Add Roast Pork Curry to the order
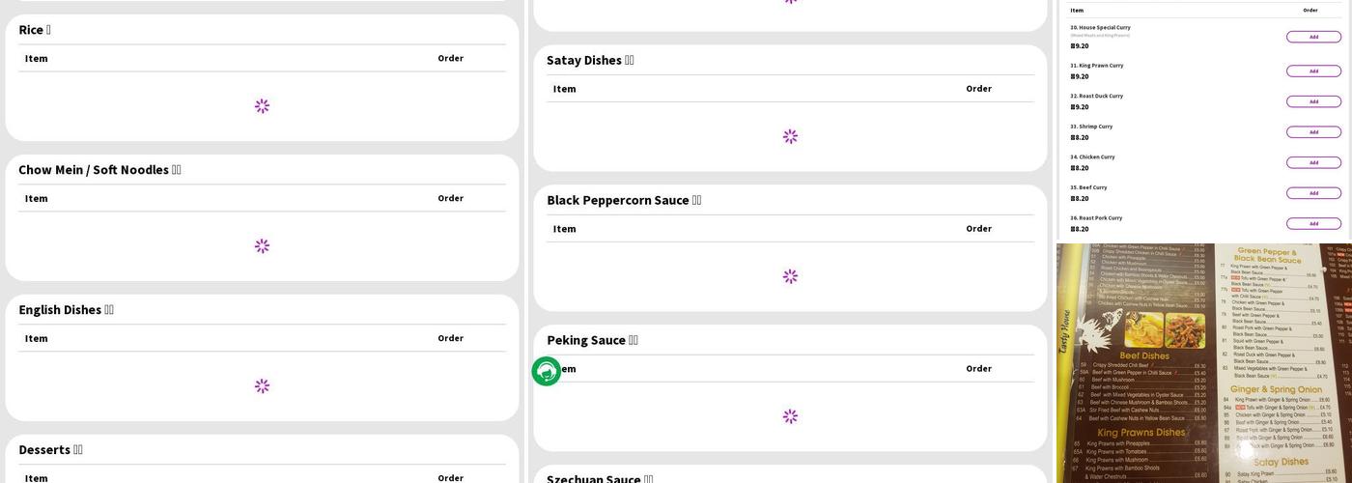Screen dimensions: 1352x483 click(1313, 223)
